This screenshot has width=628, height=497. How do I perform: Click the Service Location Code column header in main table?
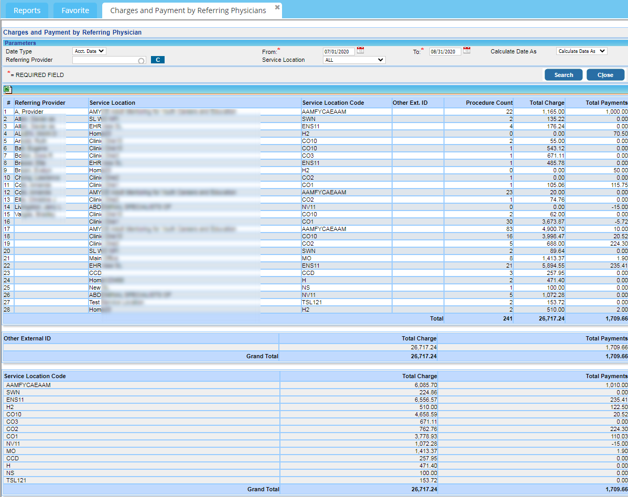tap(333, 103)
